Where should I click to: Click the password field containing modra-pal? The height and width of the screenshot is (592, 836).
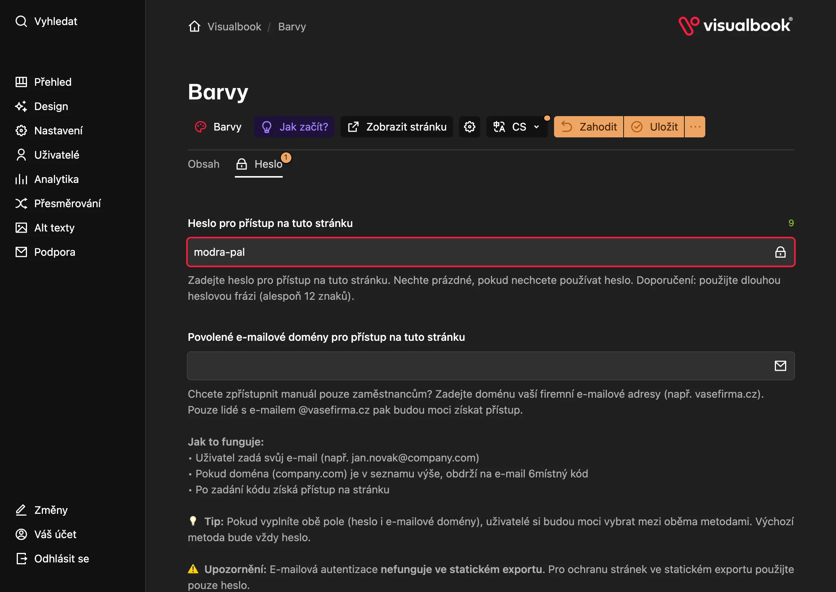(491, 252)
